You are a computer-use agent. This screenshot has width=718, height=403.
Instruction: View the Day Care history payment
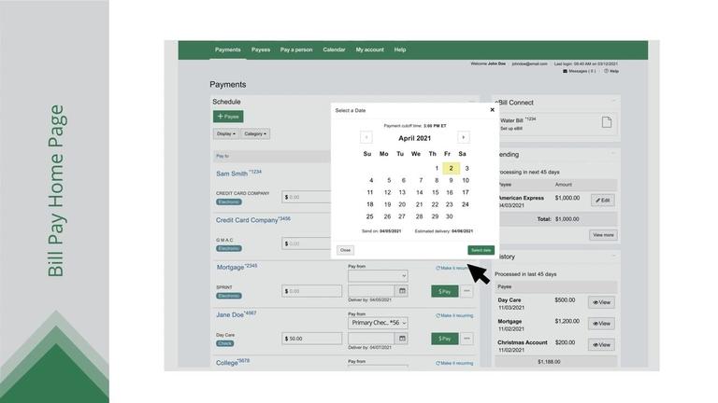click(x=601, y=302)
